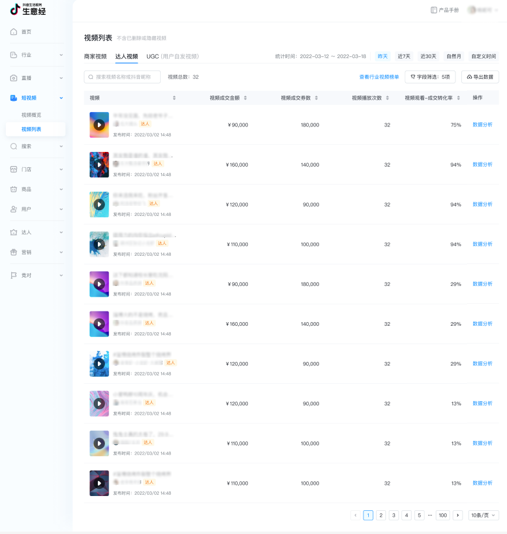Open the 产品手册 product manual icon
The height and width of the screenshot is (534, 507).
tap(434, 10)
